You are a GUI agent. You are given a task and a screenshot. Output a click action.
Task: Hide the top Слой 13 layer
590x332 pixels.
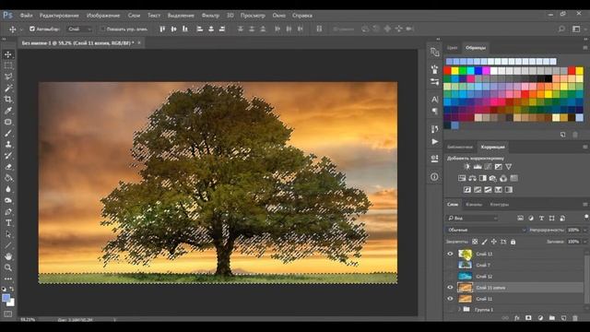450,255
